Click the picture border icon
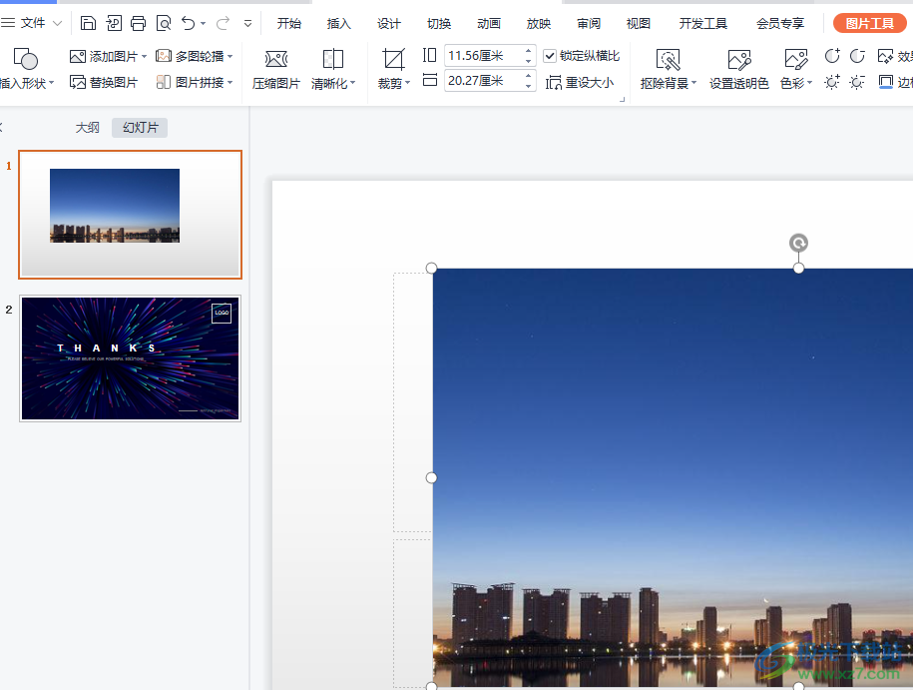Viewport: 913px width, 690px height. click(886, 82)
